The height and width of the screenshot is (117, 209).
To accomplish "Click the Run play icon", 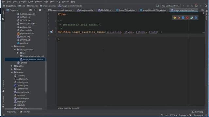I will pyautogui.click(x=184, y=6).
